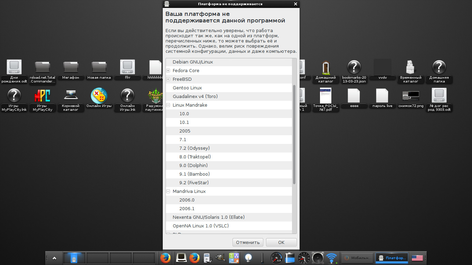Image resolution: width=472 pixels, height=265 pixels.
Task: Open the volume speaker control
Action: click(x=318, y=258)
